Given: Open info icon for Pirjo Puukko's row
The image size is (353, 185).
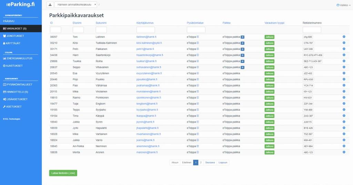Looking at the screenshot, I should coord(344,79).
